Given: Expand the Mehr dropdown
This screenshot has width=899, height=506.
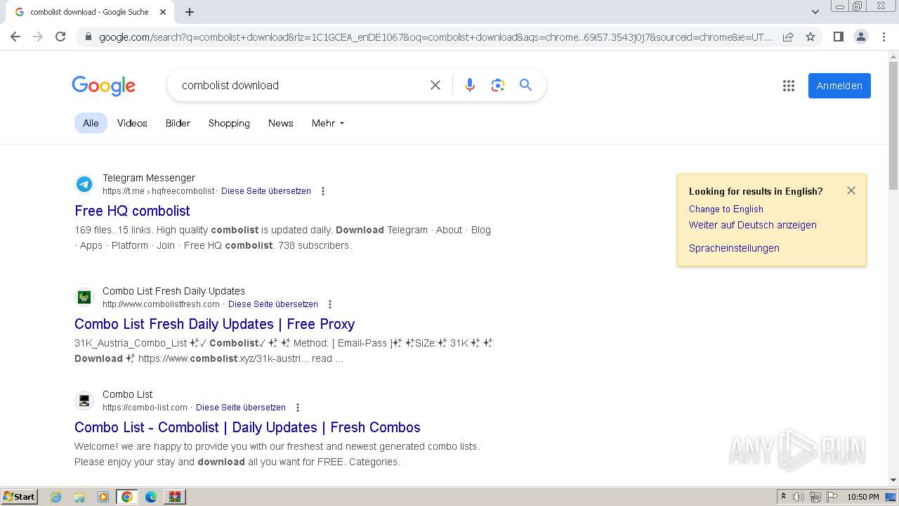Looking at the screenshot, I should (x=328, y=123).
